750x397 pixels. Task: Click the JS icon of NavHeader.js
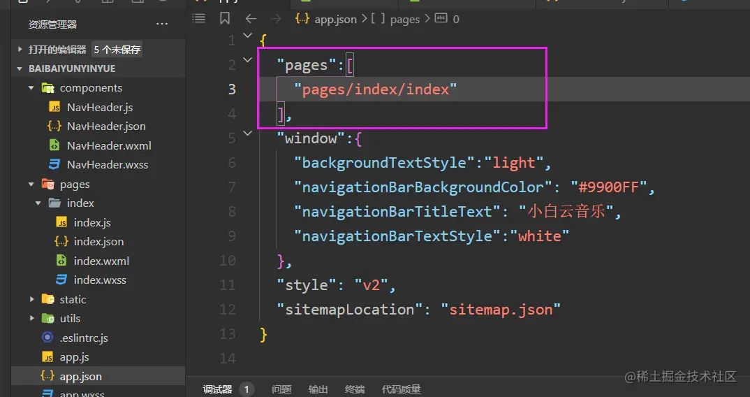pyautogui.click(x=55, y=107)
